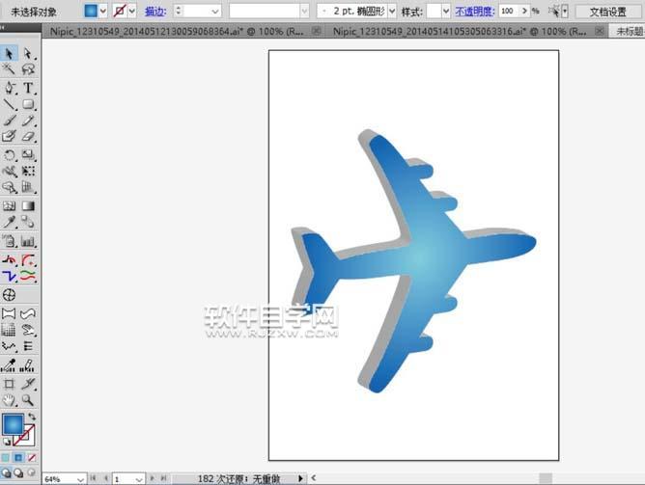Screen dimensions: 645x485
Task: Select the Shape Builder tool
Action: pos(9,187)
